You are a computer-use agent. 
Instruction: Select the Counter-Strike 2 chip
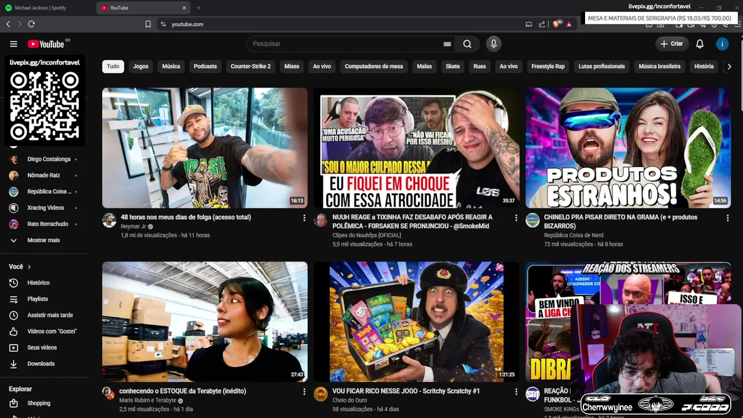251,66
